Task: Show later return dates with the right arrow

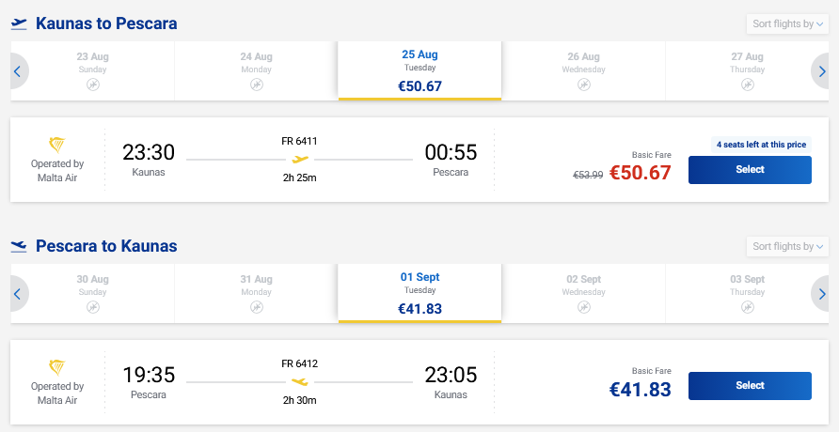Action: 820,294
